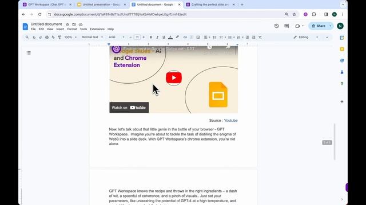366x205 pixels.
Task: Toggle italic formatting
Action: click(x=157, y=37)
